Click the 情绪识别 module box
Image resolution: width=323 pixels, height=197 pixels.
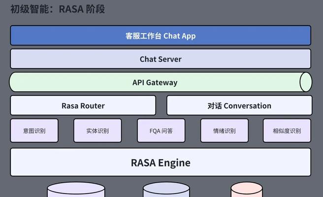pos(225,131)
